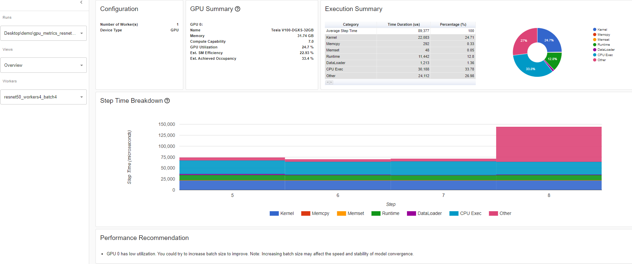The width and height of the screenshot is (632, 264).
Task: Click the table's previous page arrow
Action: point(328,82)
